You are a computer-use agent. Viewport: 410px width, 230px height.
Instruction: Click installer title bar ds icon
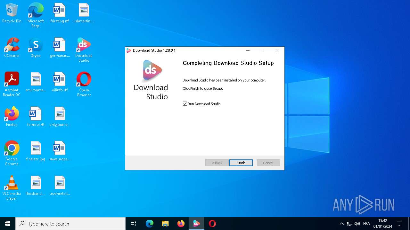(129, 50)
